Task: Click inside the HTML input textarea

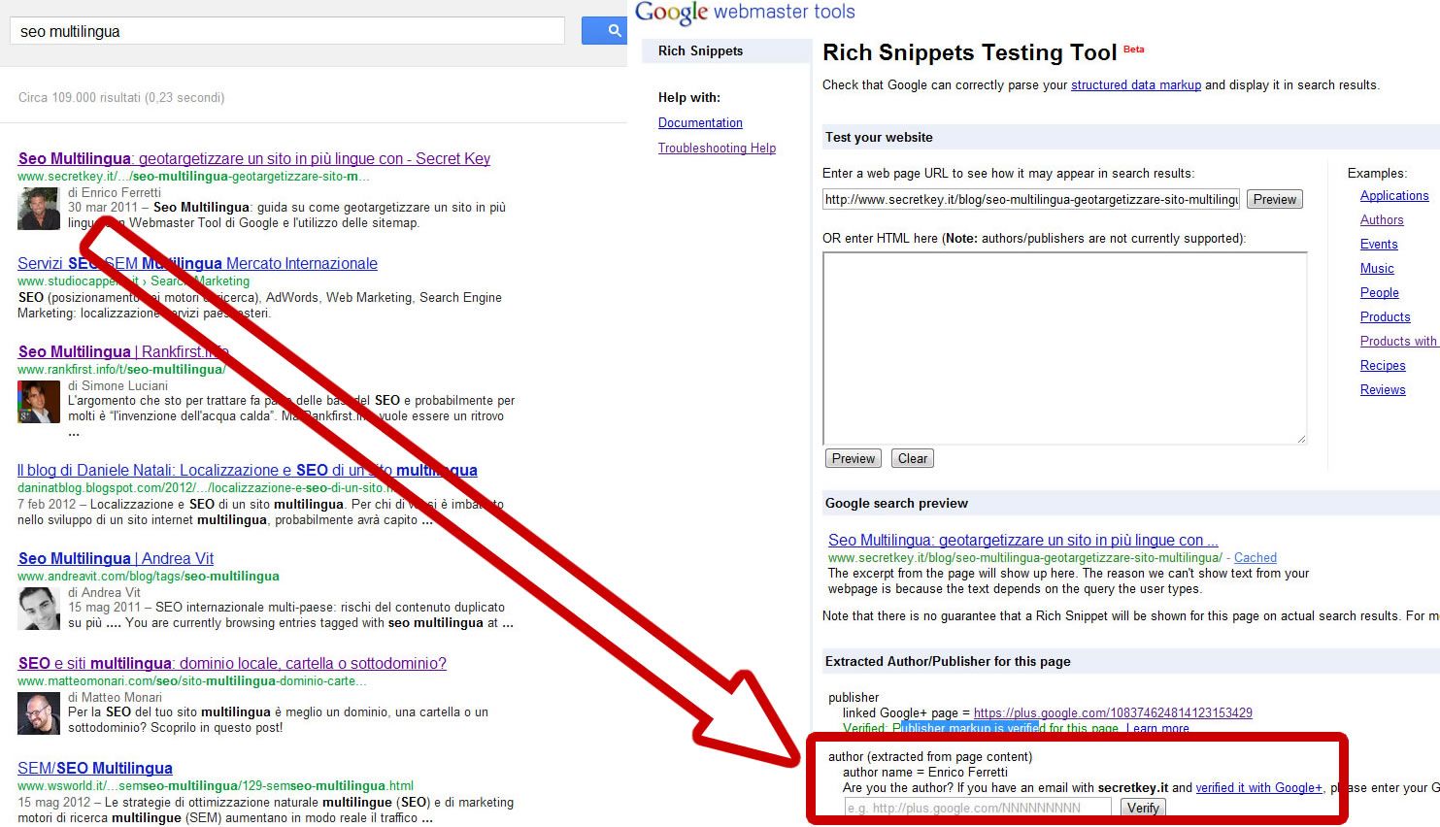Action: coord(1063,347)
